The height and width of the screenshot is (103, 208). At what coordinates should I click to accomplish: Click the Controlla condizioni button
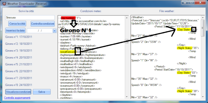pos(43,24)
